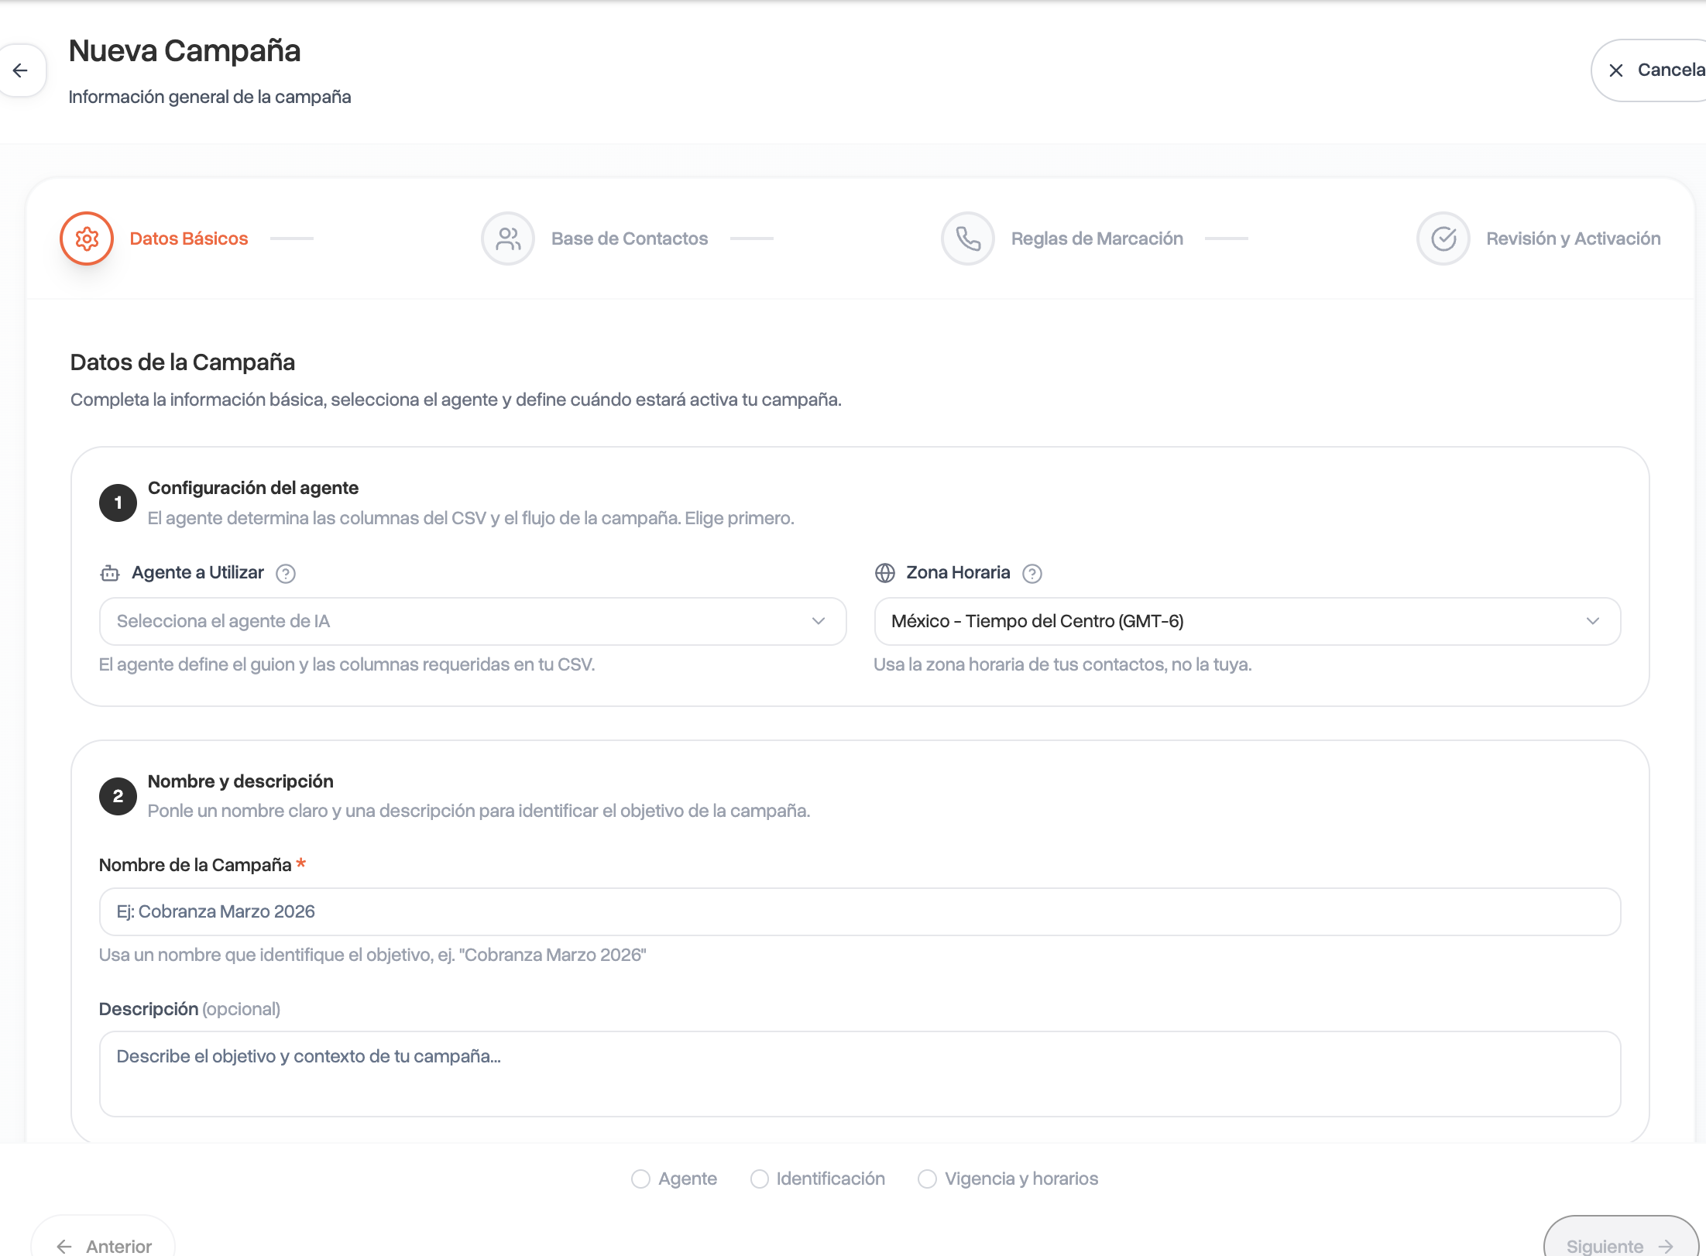Click the Cancelar button
Screen dimensions: 1706x1256
pyautogui.click(x=1649, y=70)
